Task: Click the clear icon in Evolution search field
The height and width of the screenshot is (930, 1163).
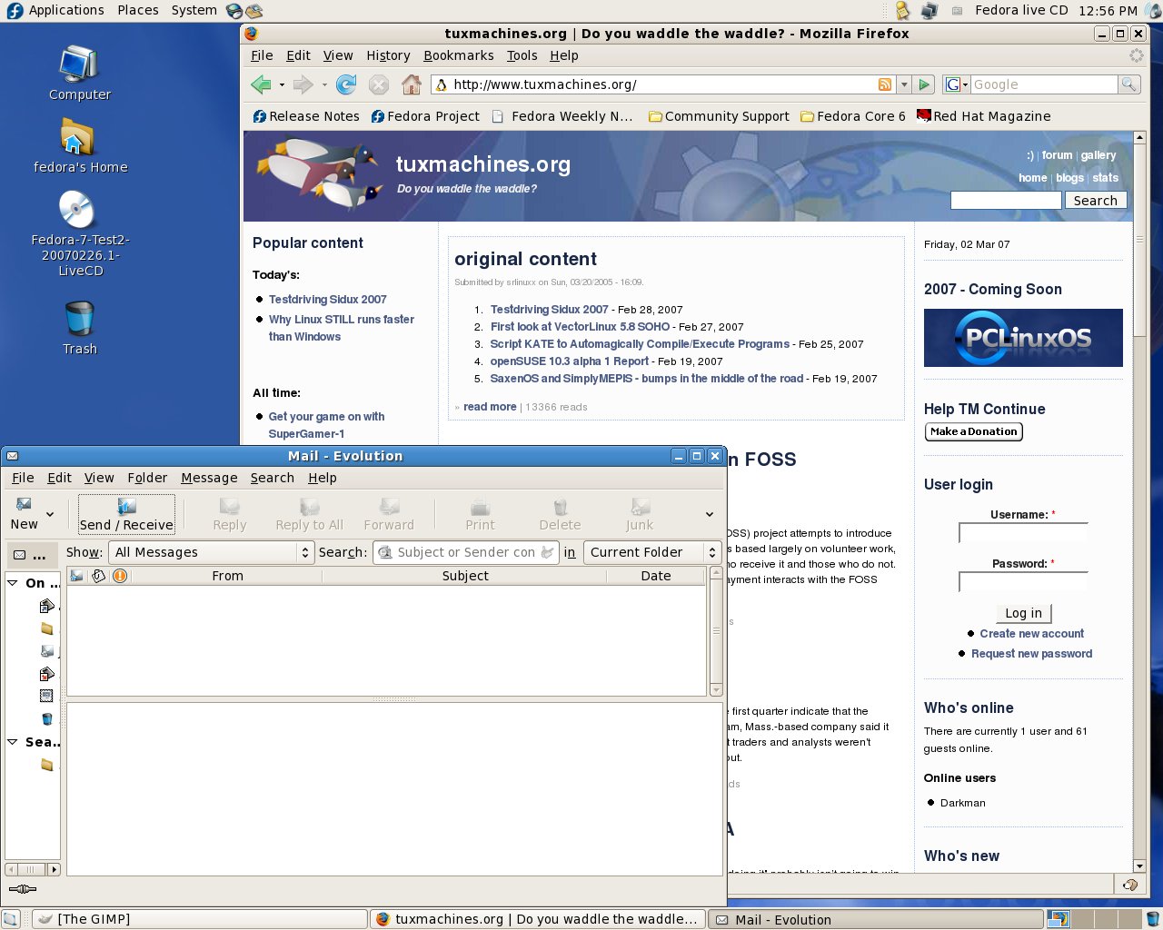Action: [x=547, y=552]
